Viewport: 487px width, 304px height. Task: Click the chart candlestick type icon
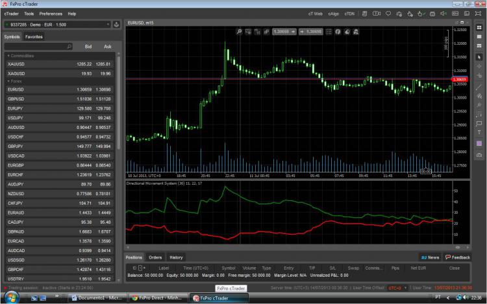(257, 32)
